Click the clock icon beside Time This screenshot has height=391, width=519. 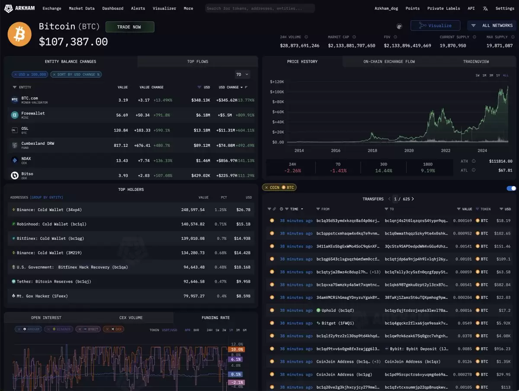[282, 209]
